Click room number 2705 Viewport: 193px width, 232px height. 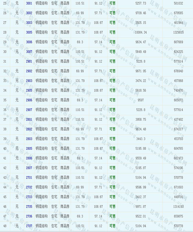click(x=29, y=207)
